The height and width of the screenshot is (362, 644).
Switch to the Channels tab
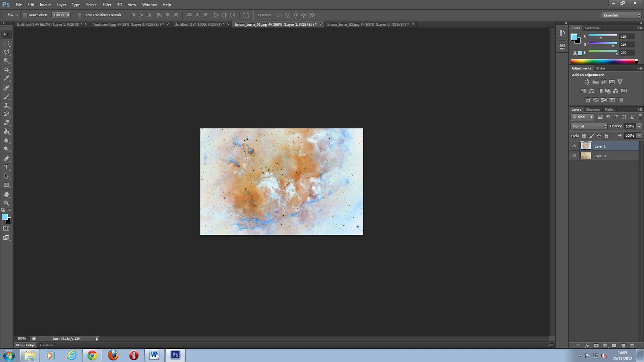[593, 109]
